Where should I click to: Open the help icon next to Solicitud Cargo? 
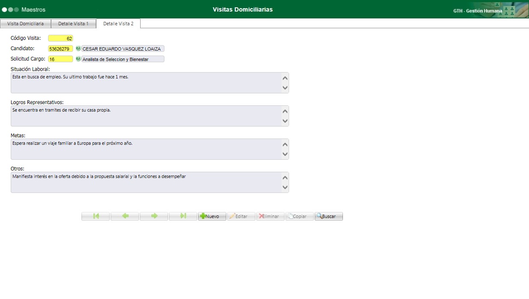78,59
